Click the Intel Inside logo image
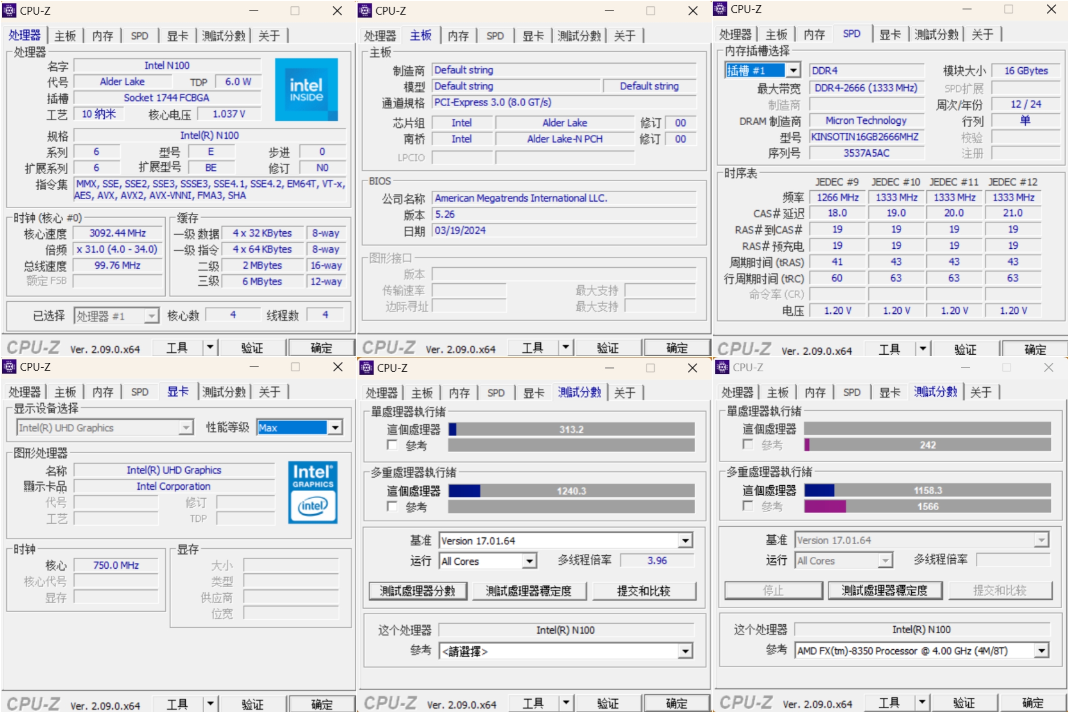The image size is (1069, 713). [x=306, y=90]
